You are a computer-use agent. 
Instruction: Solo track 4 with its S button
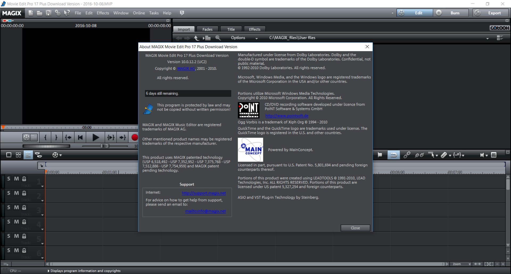[x=9, y=222]
